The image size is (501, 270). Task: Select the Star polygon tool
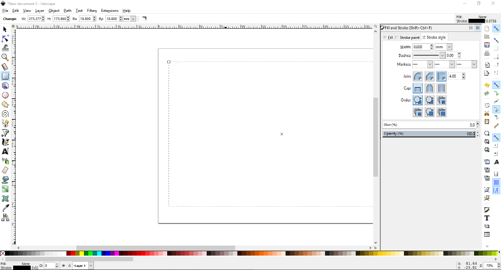click(x=5, y=105)
